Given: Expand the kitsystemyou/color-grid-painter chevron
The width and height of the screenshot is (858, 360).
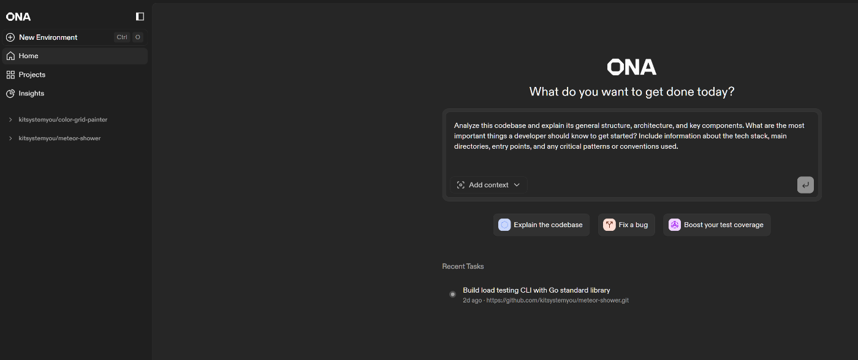Looking at the screenshot, I should pyautogui.click(x=10, y=120).
